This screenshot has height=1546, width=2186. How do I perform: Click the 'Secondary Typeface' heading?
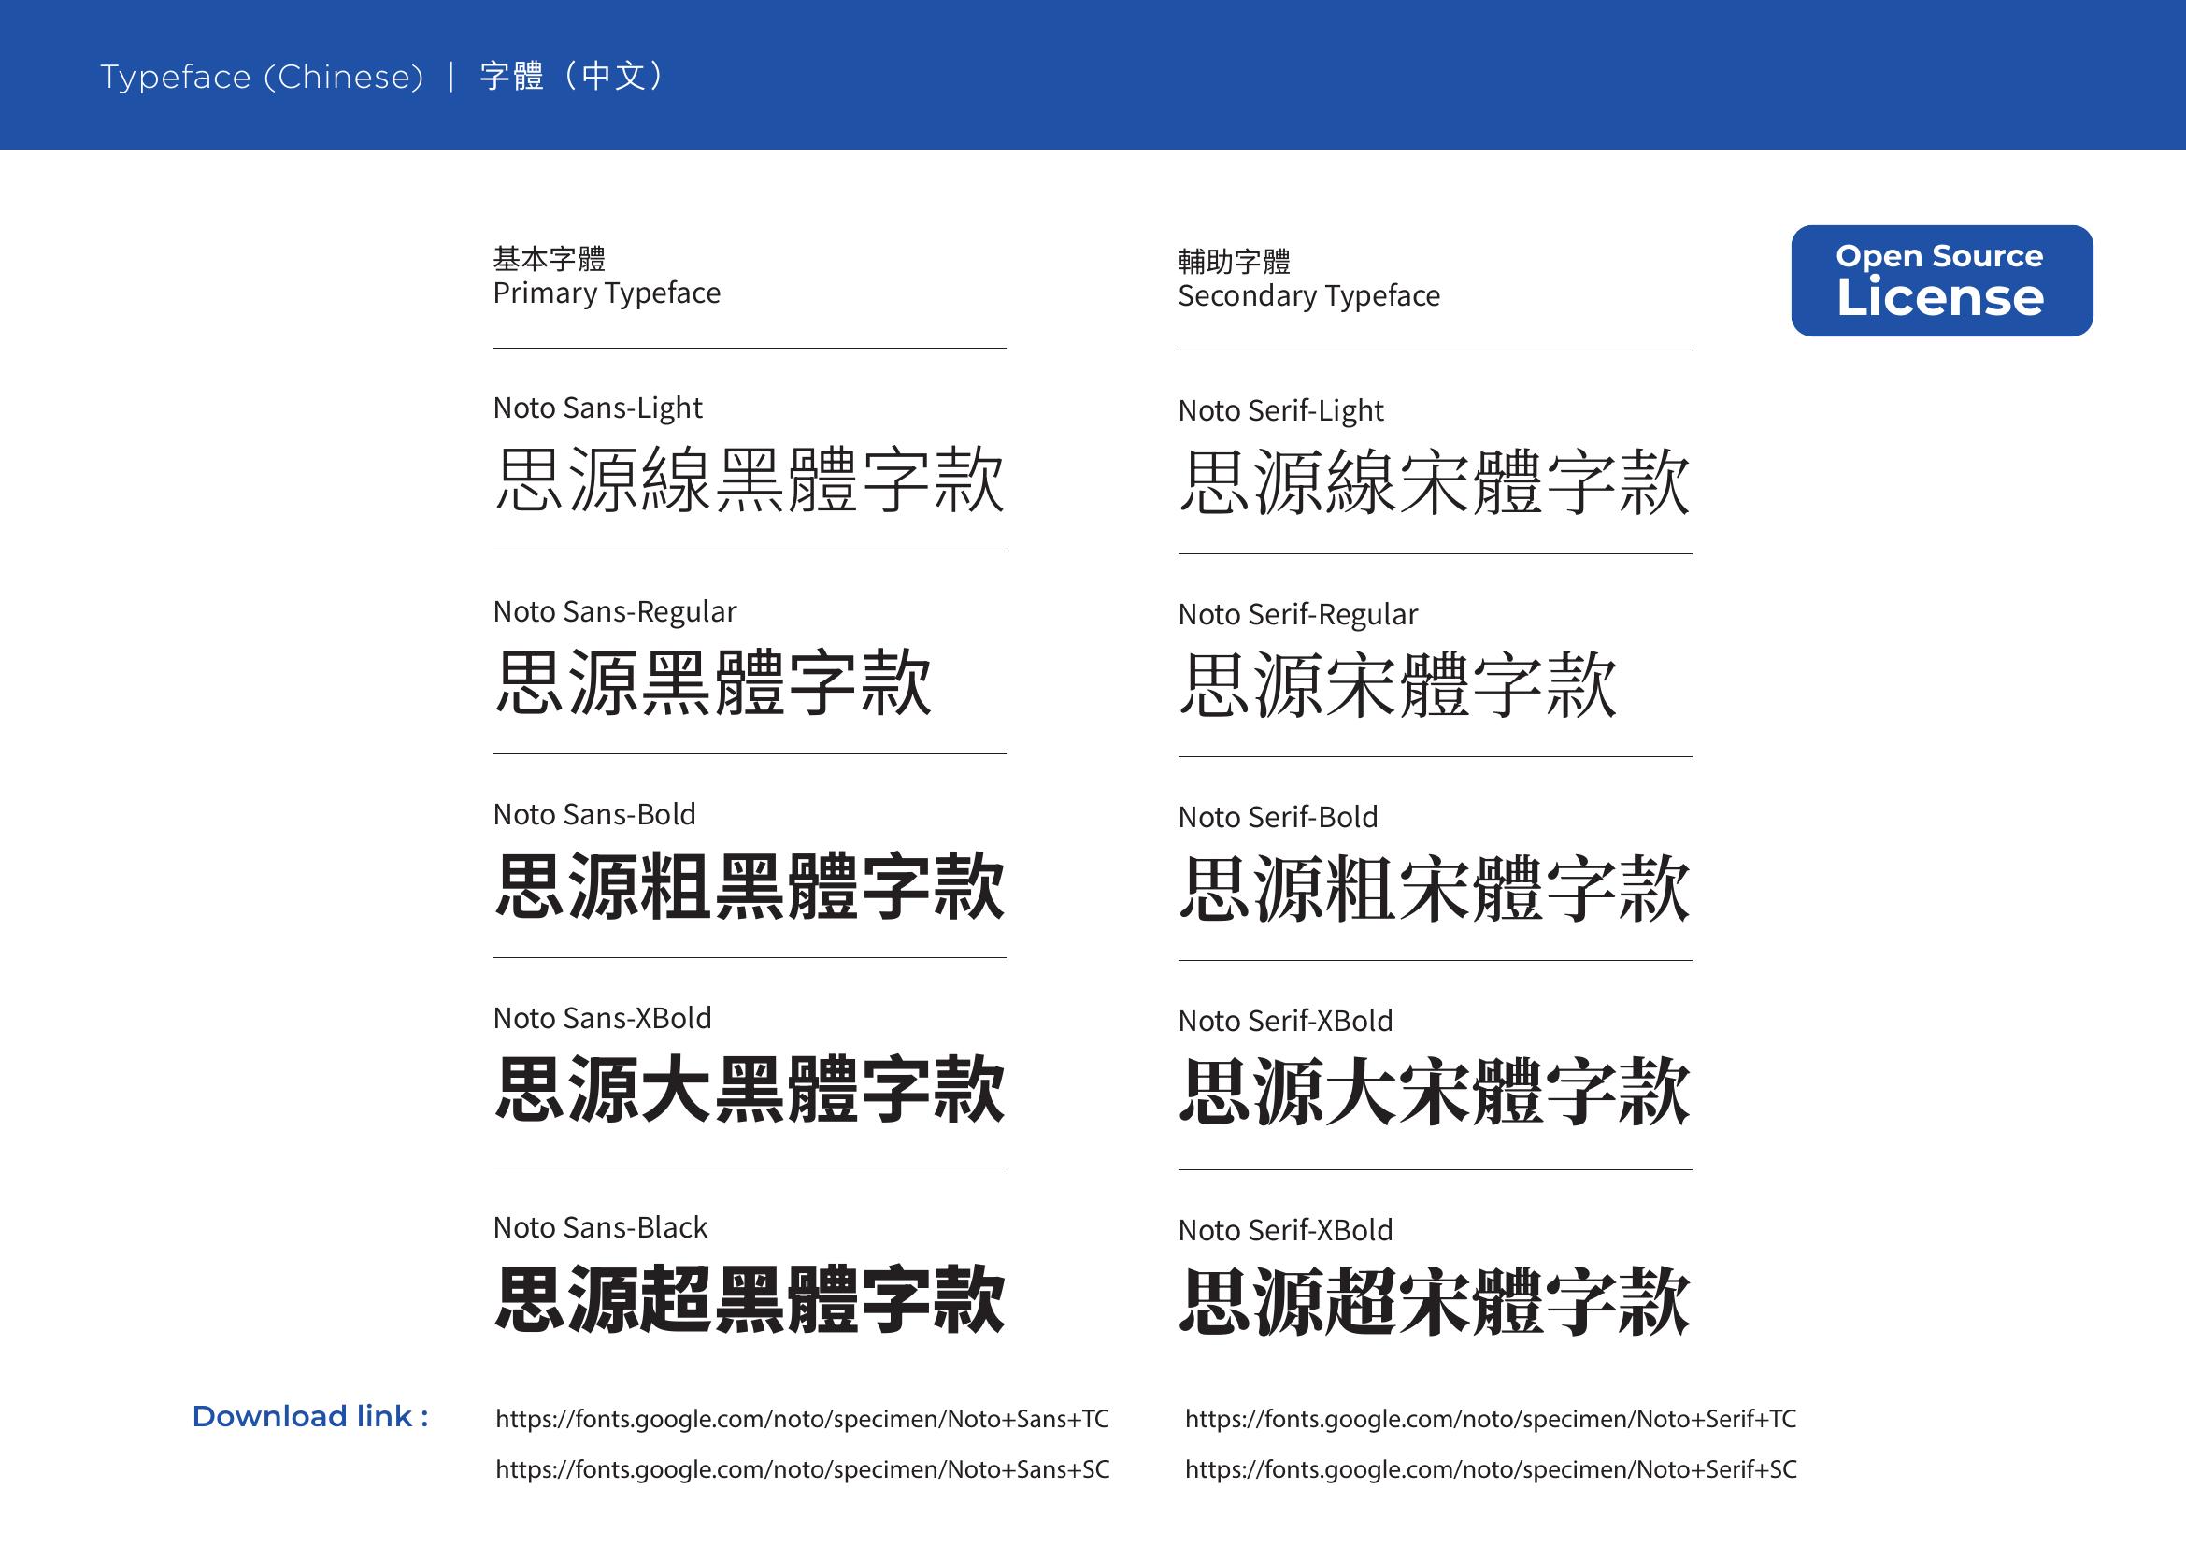coord(1309,296)
